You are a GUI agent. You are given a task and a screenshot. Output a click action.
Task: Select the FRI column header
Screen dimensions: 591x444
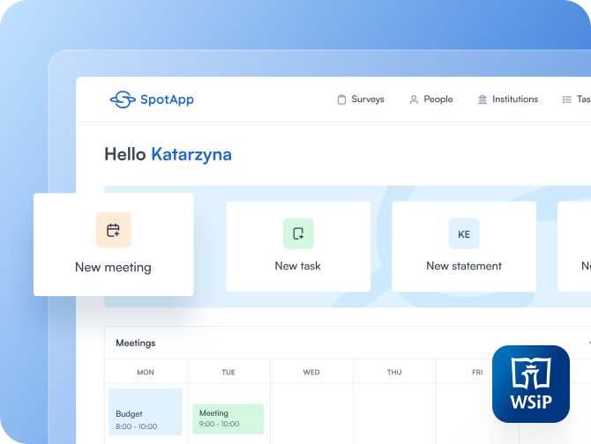pyautogui.click(x=477, y=372)
